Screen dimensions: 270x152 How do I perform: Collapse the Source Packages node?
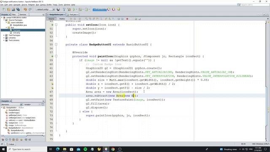click(x=4, y=20)
